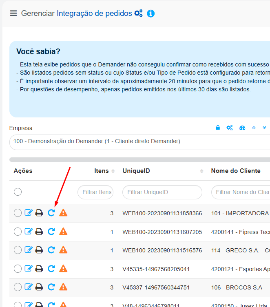
Task: View warning for order WEB100-20230901131516576
Action: (63, 250)
